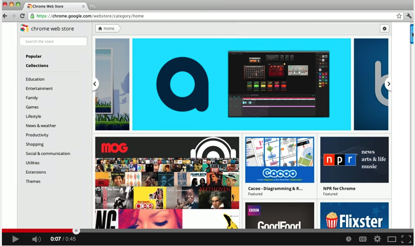Open the Utilities category

(x=32, y=163)
